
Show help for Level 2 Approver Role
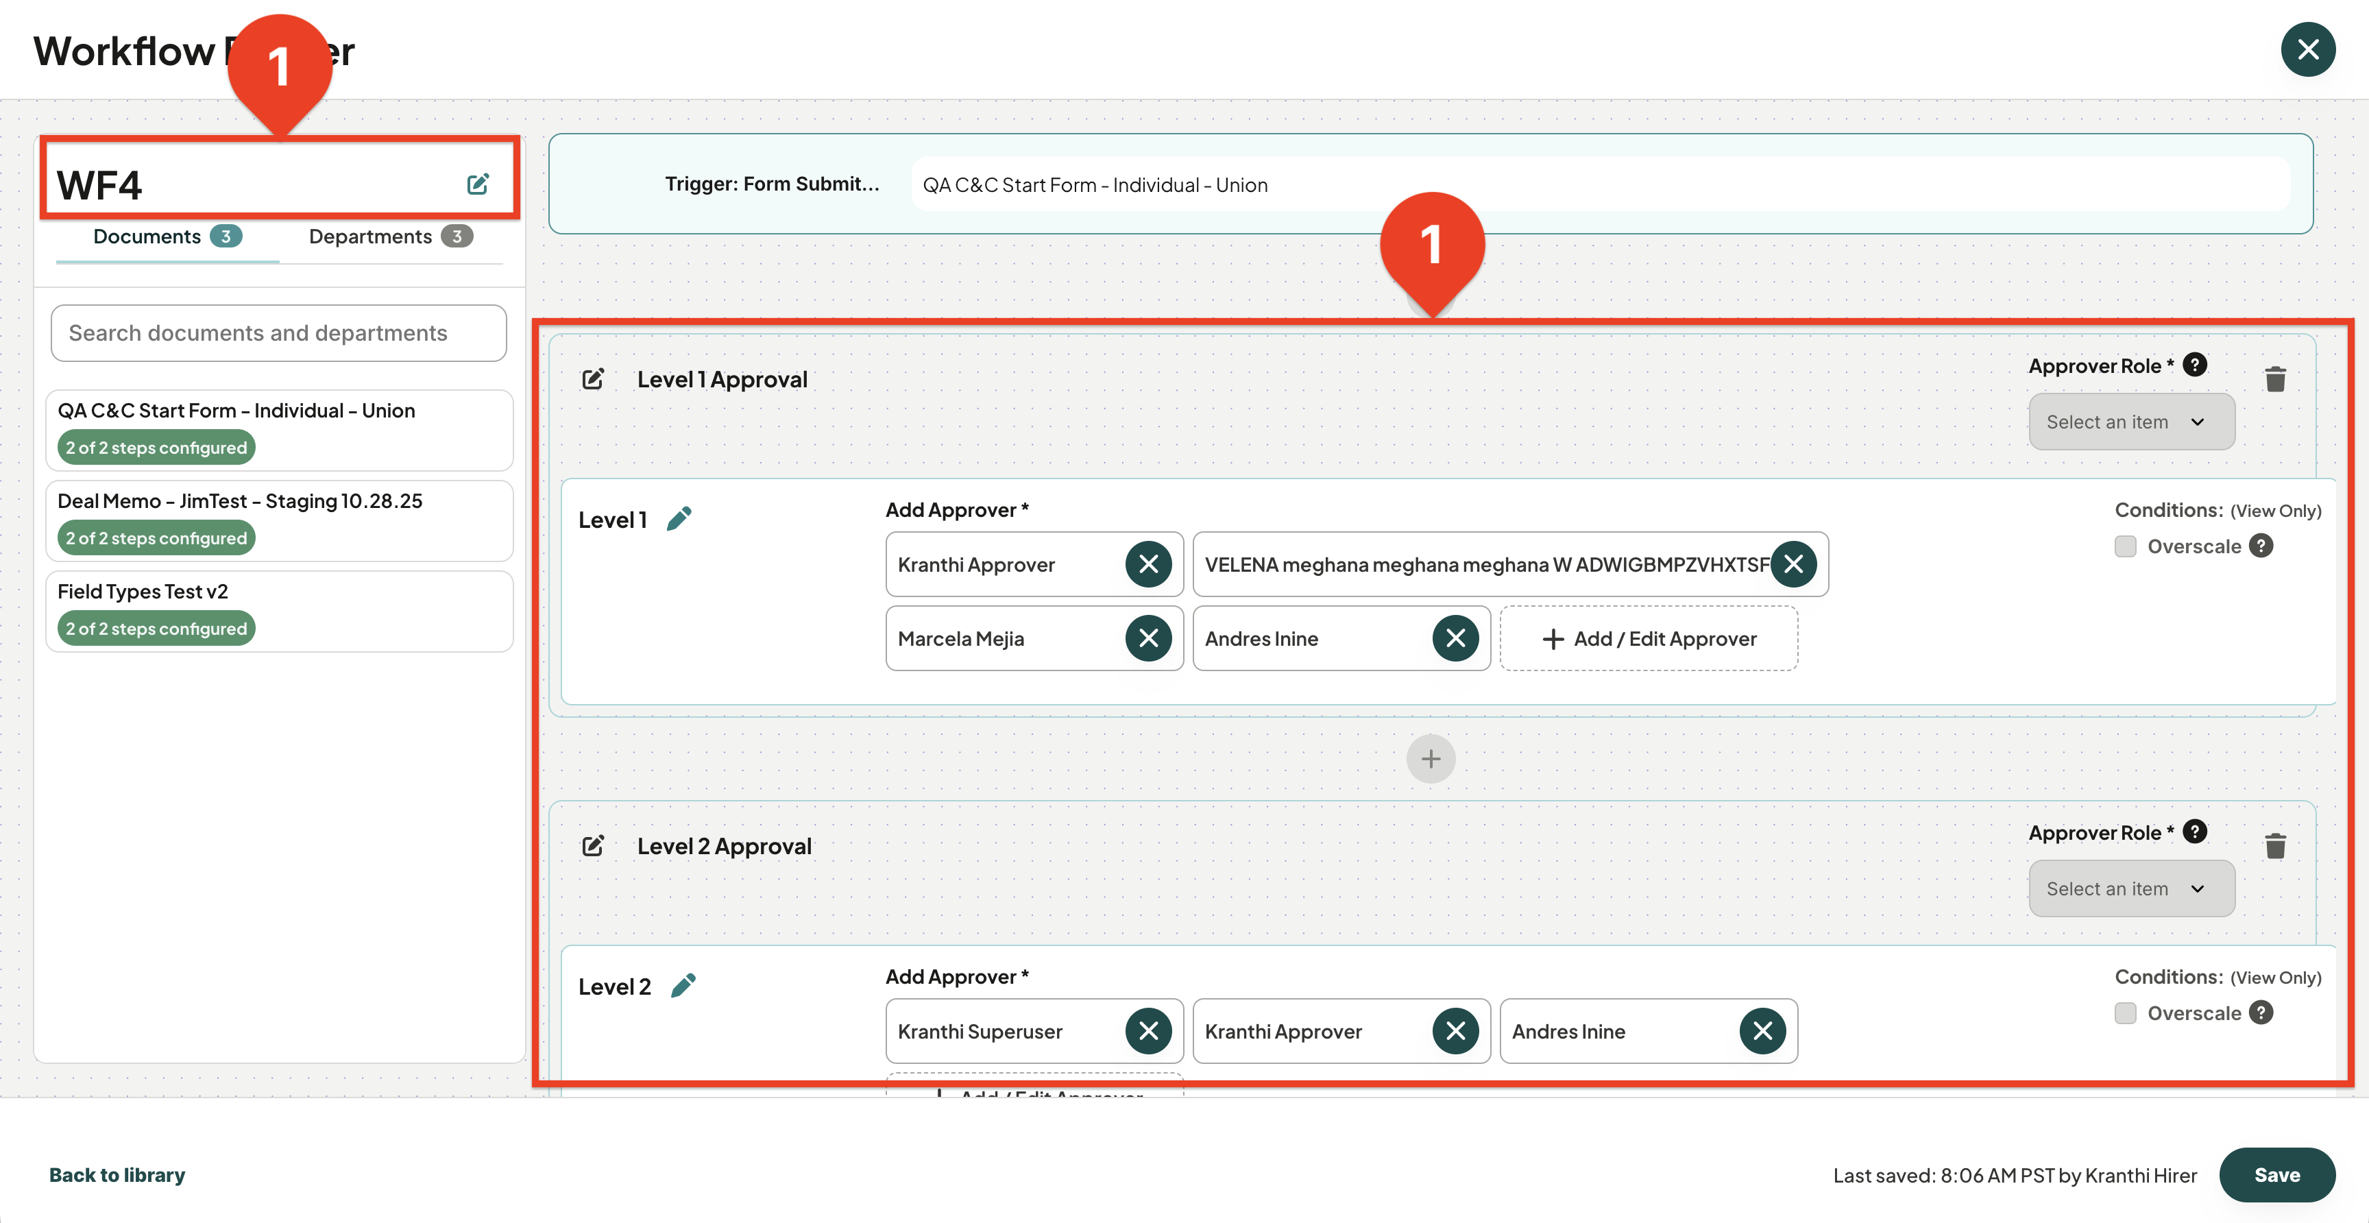(2194, 832)
